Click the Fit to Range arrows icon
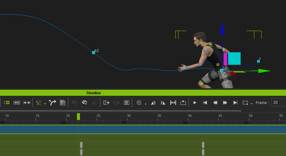Image resolution: width=286 pixels, height=156 pixels. pos(27,103)
